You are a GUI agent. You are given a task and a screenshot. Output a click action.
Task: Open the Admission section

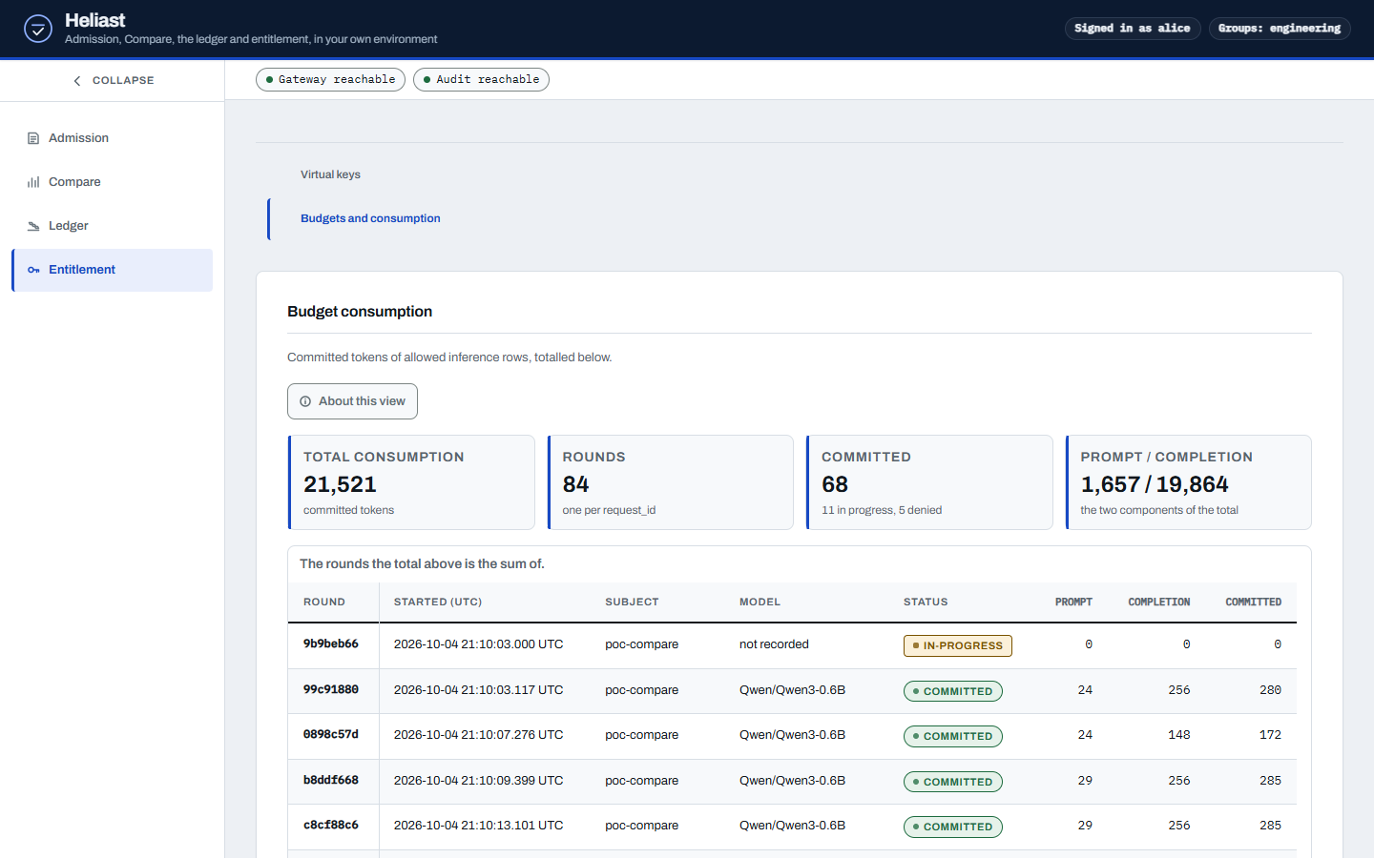click(113, 138)
